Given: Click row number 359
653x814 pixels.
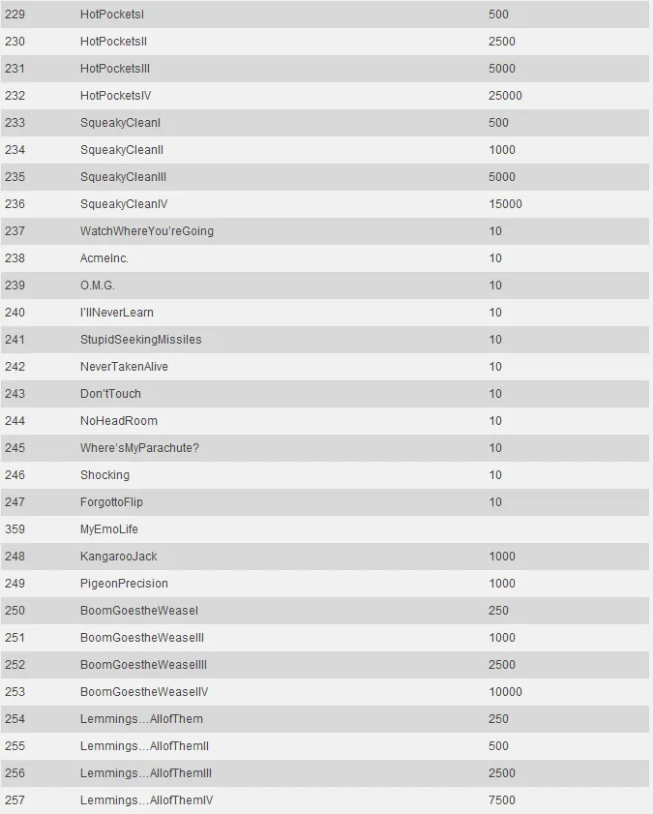Looking at the screenshot, I should click(x=15, y=529).
